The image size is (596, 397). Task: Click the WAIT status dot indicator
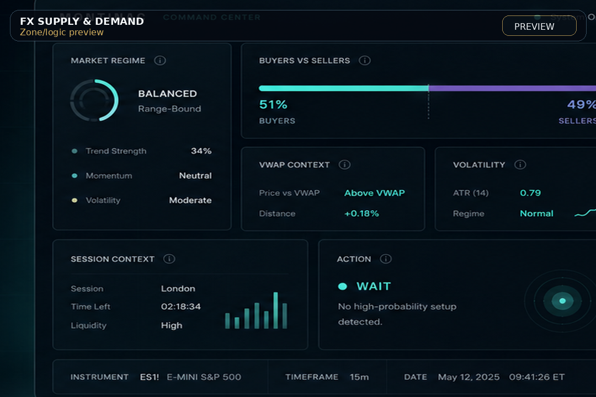pos(343,287)
